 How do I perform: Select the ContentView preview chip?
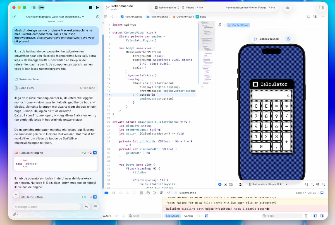coord(238,25)
